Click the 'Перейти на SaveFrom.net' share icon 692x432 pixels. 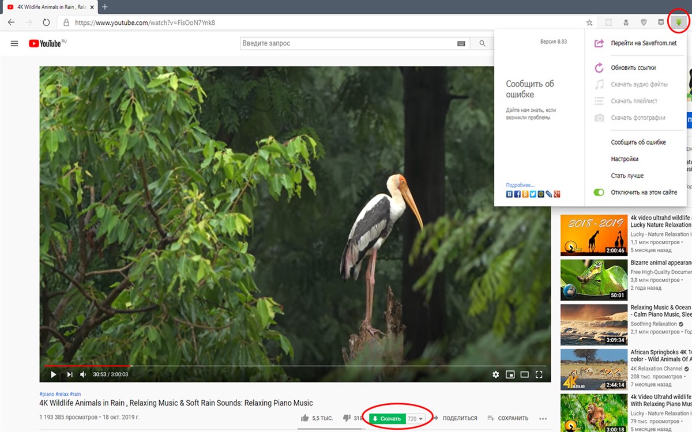click(x=600, y=43)
